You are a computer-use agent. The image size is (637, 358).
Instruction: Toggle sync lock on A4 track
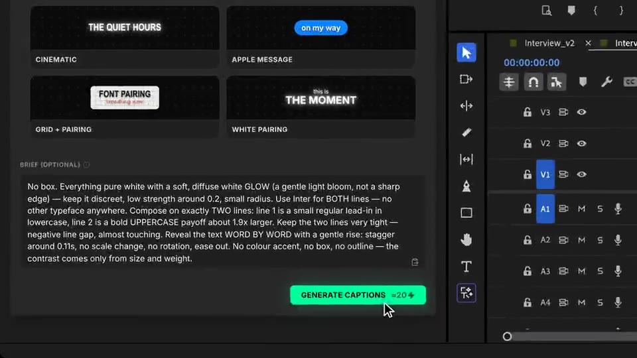563,302
